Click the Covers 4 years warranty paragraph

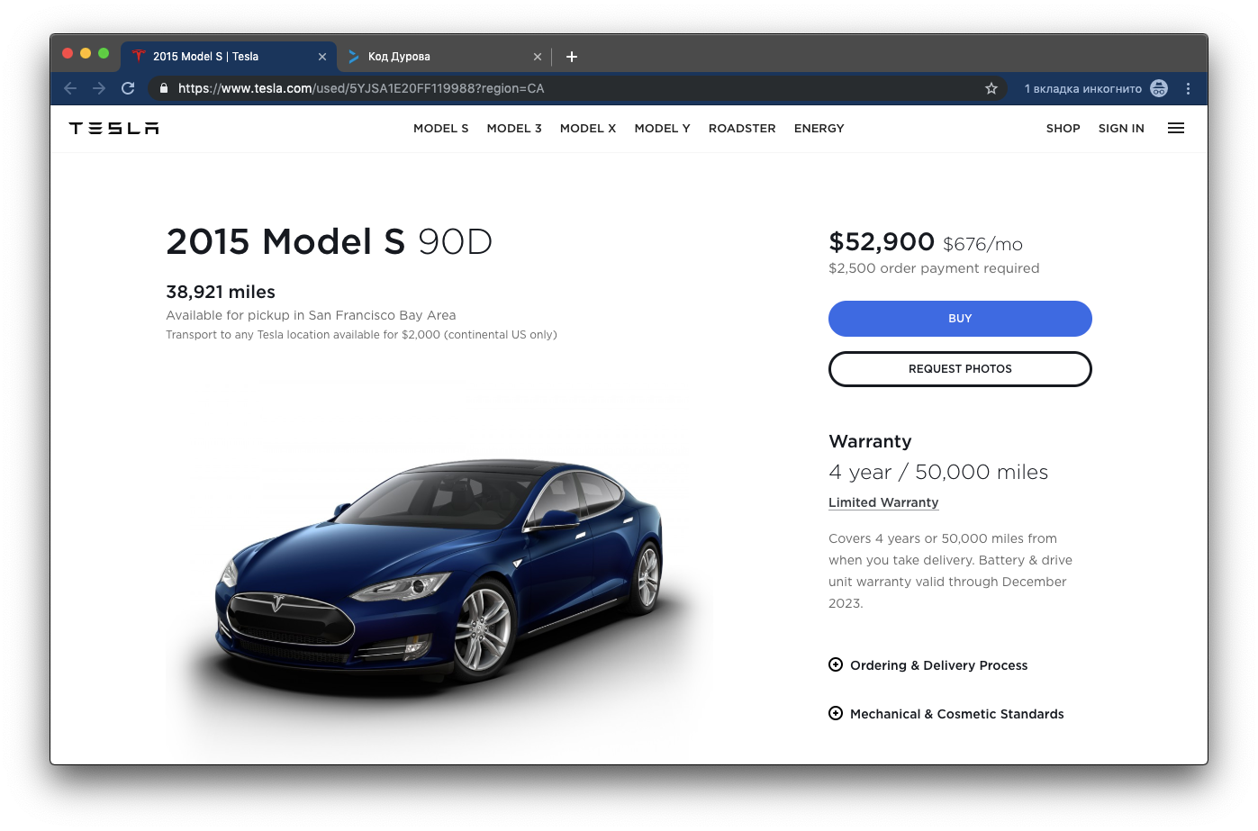pos(950,571)
